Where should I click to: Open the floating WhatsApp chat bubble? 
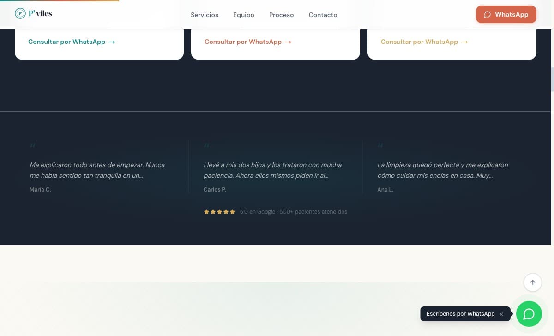point(529,314)
